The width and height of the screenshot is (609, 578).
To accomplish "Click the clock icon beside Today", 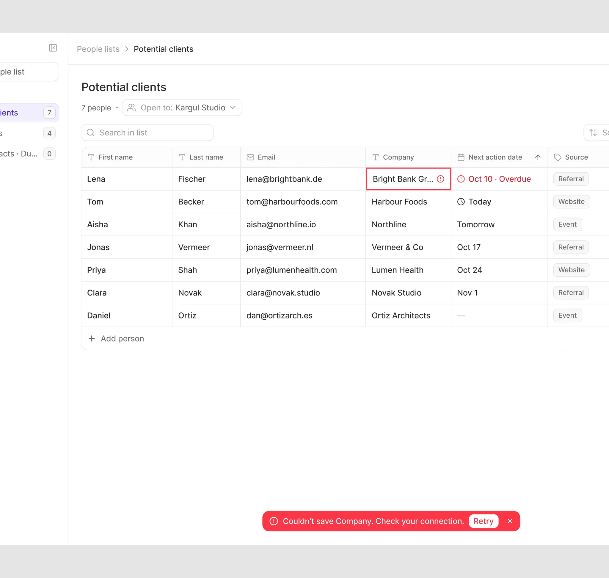I will pos(461,201).
